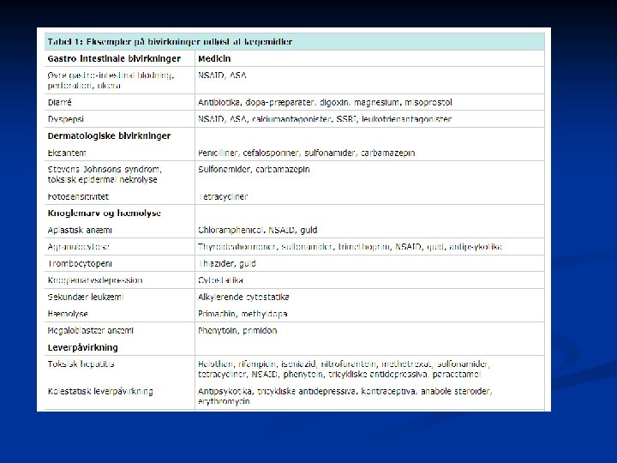Click the "Chloramphenicol, NSAID, guld" cell

coord(257,230)
